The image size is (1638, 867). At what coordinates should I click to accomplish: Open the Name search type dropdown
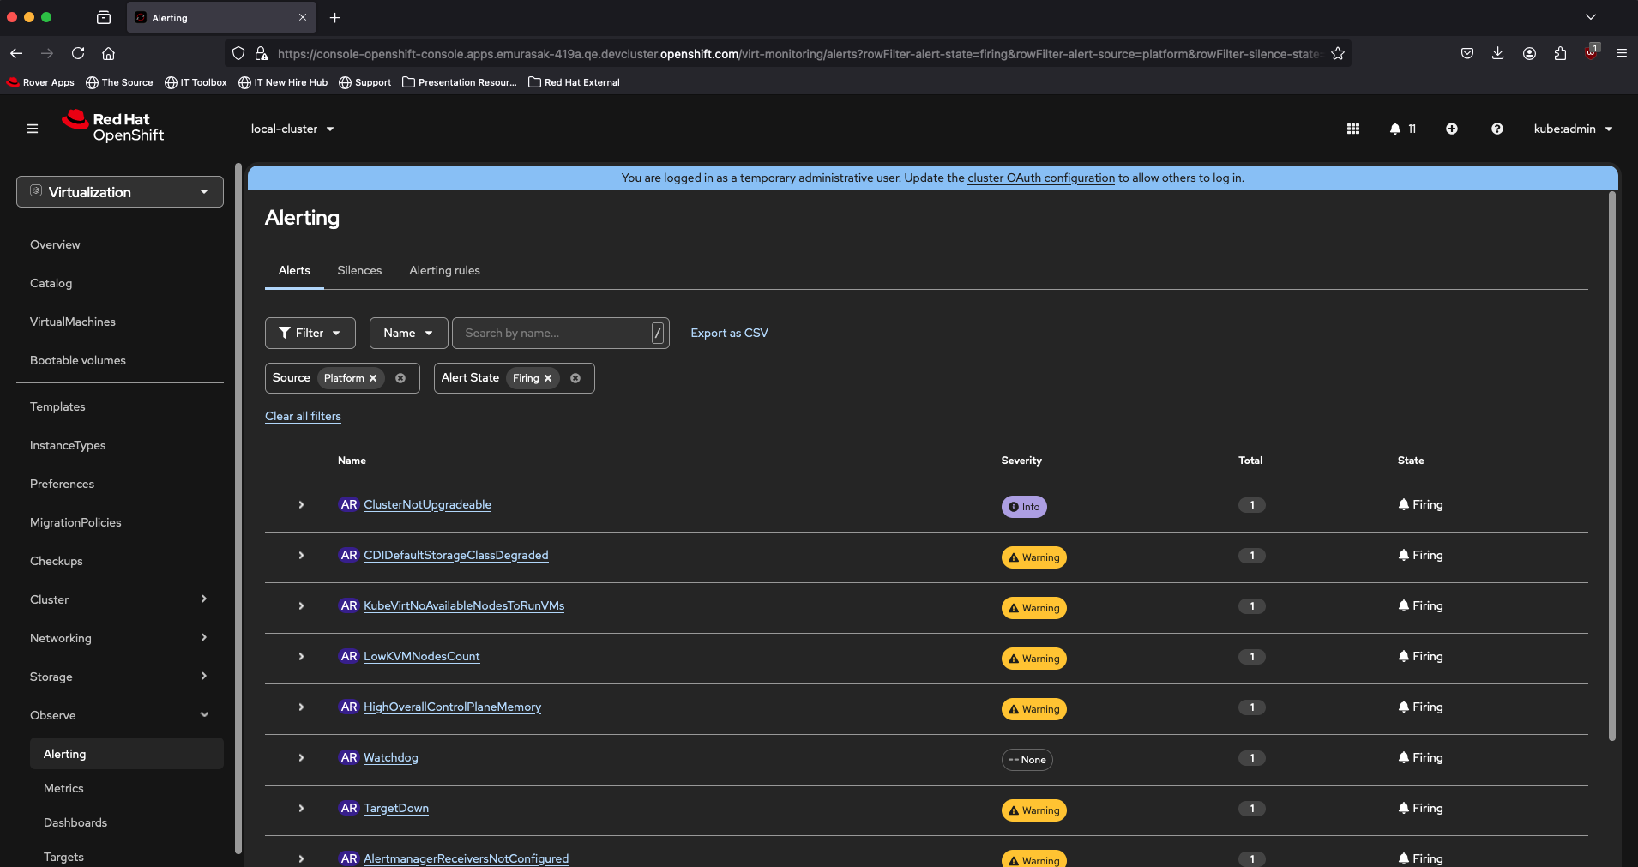(x=408, y=333)
